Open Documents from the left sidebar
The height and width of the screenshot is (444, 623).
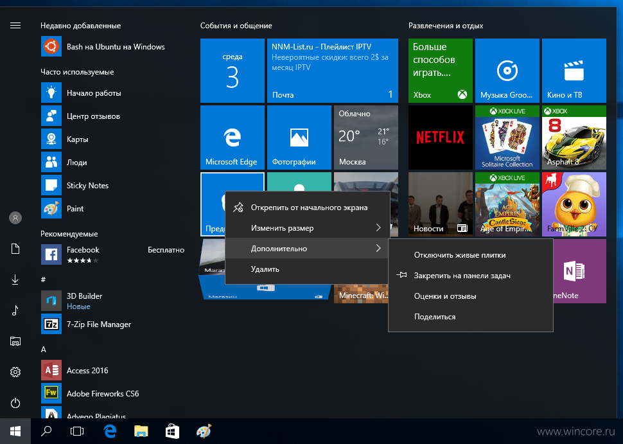click(x=15, y=249)
